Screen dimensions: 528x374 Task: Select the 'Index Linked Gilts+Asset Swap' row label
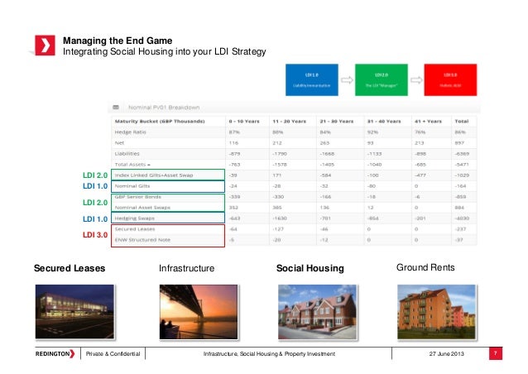[x=154, y=175]
